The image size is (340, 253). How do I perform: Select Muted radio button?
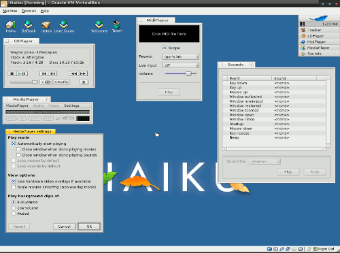[14, 214]
